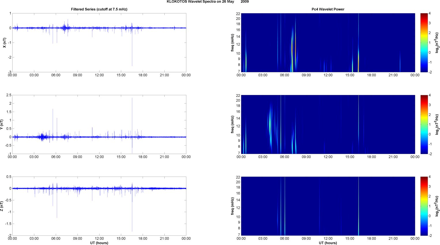Select the "Pc4 Wavelet Power" column heading
Image resolution: width=440 pixels, height=245 pixels.
328,9
